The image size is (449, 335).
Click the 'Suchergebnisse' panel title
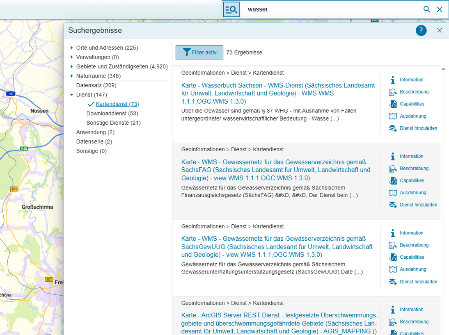point(95,30)
